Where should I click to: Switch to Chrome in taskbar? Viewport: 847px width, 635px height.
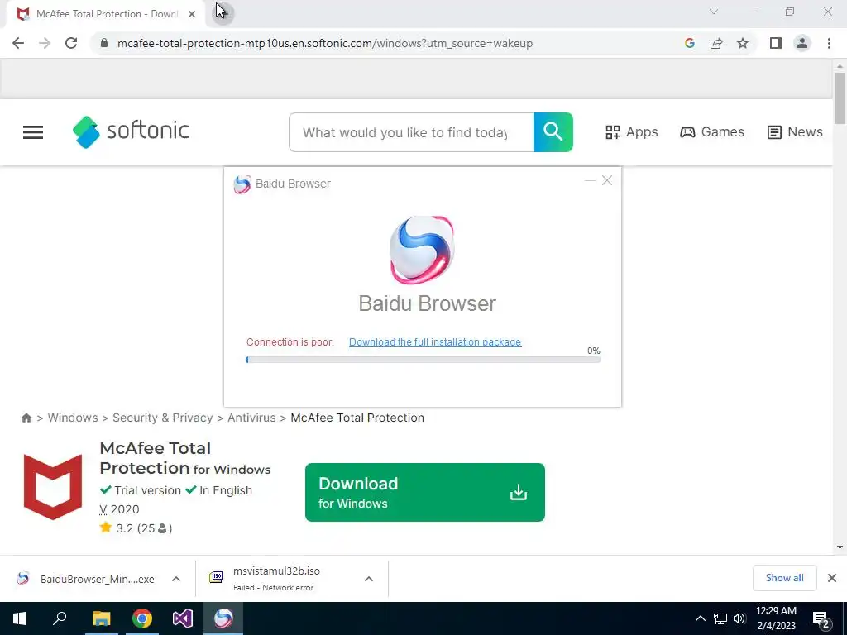142,618
